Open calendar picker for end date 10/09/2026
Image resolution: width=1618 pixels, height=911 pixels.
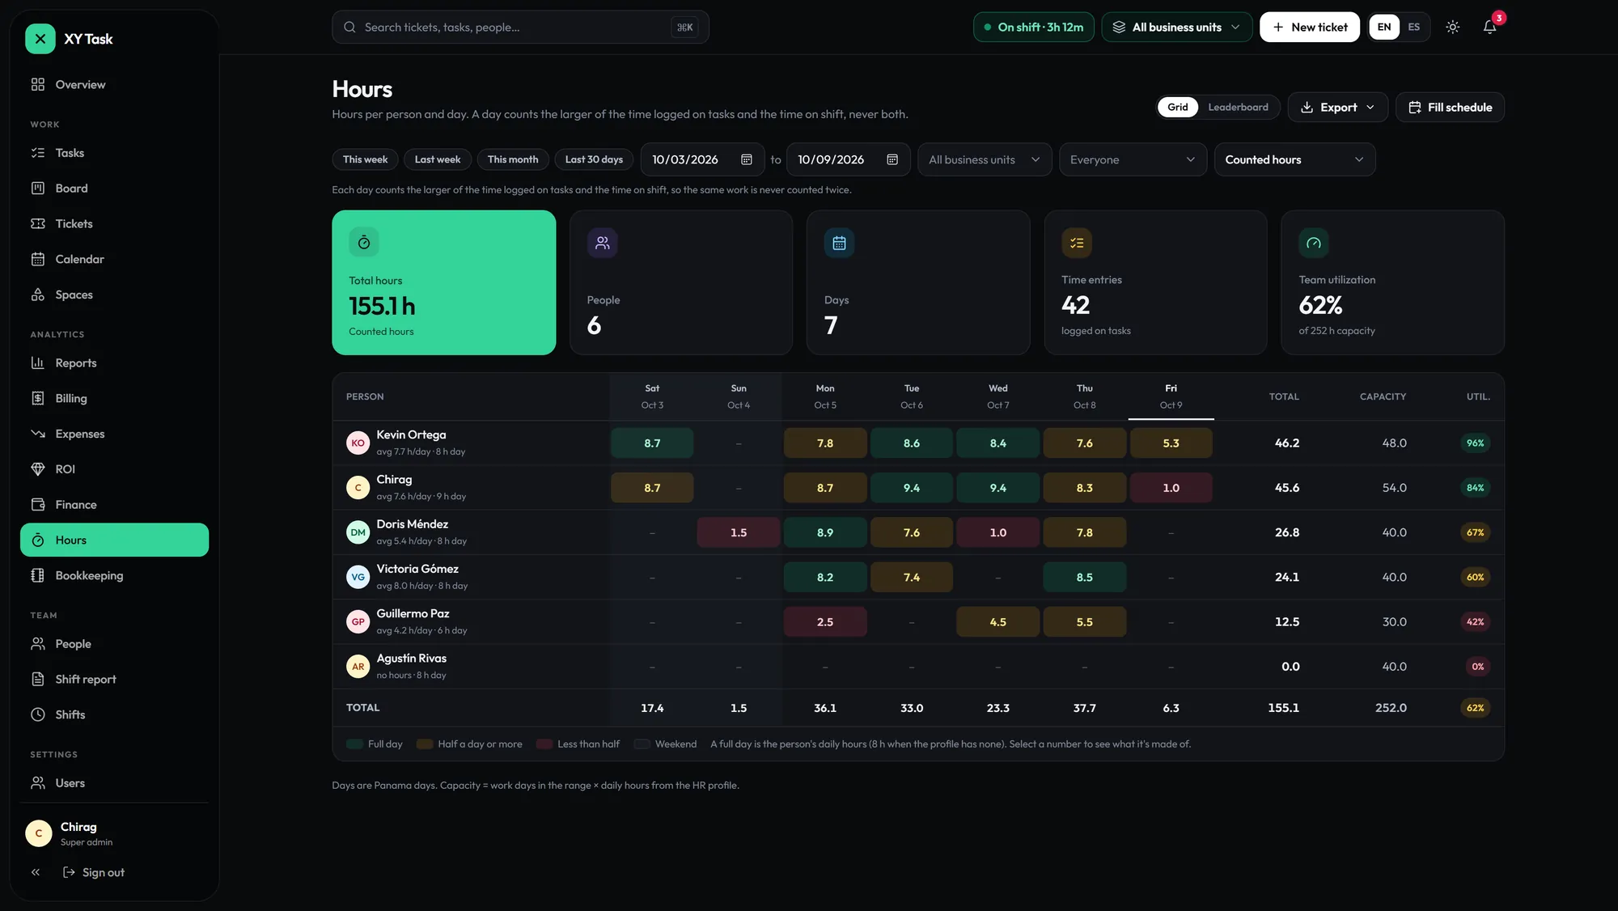pos(892,159)
